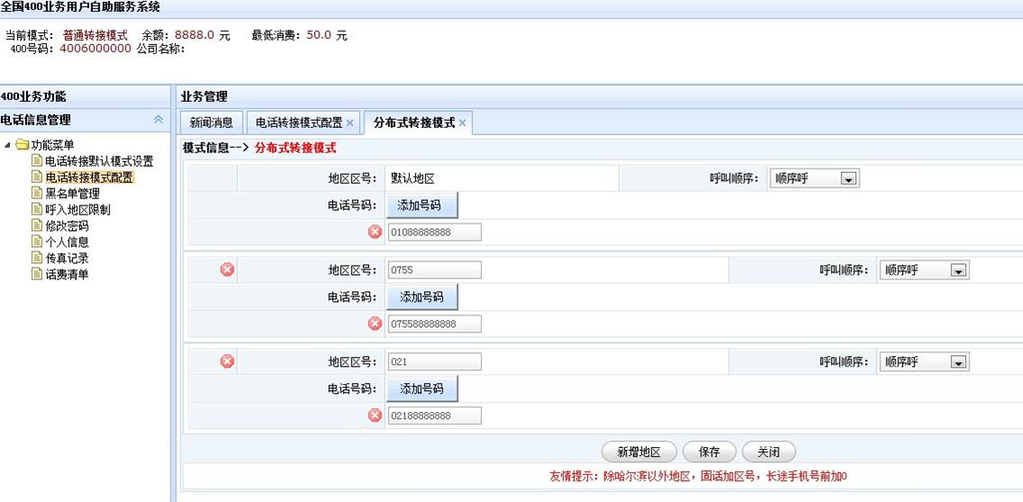Close the 分布式转接模式 tab with X
Image resolution: width=1023 pixels, height=502 pixels.
463,123
